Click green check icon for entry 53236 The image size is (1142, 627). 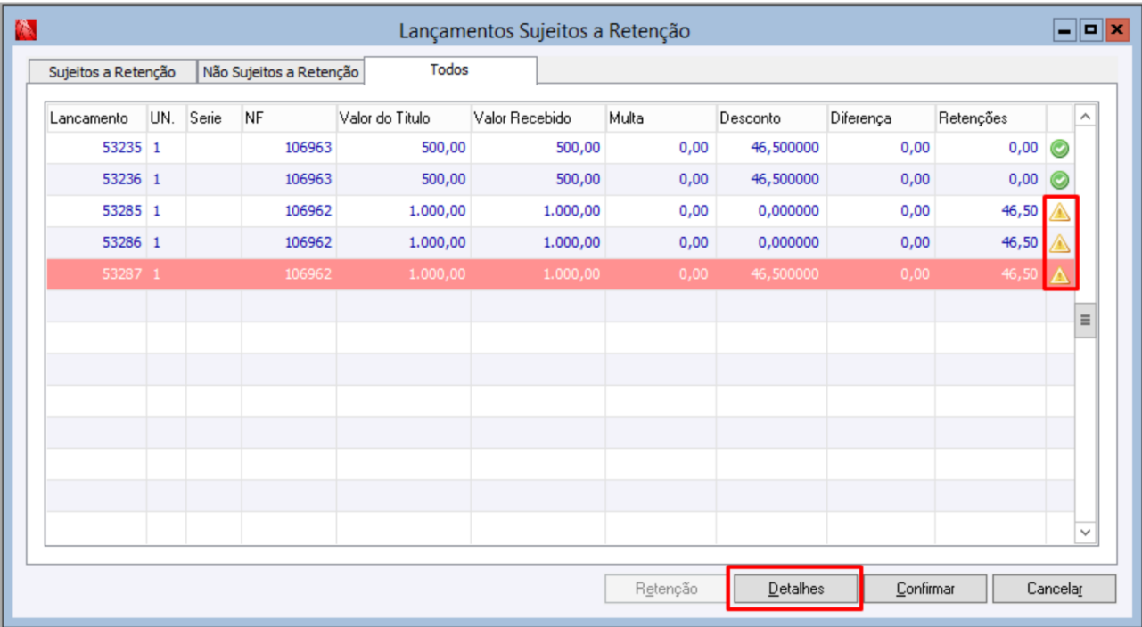(x=1059, y=179)
